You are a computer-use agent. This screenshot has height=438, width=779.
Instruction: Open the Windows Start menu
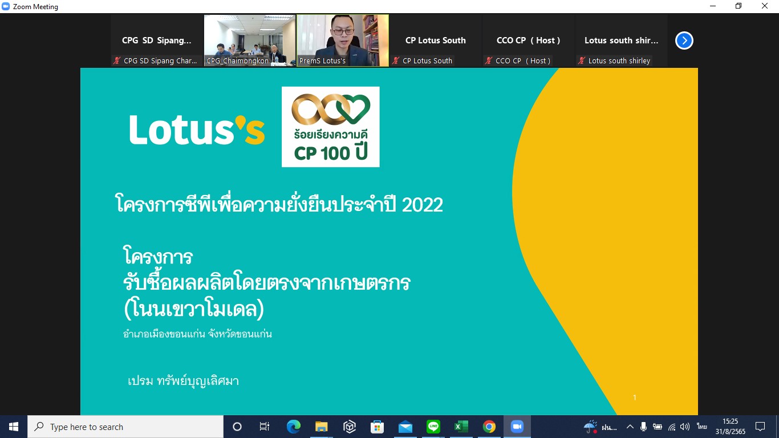[x=14, y=427]
